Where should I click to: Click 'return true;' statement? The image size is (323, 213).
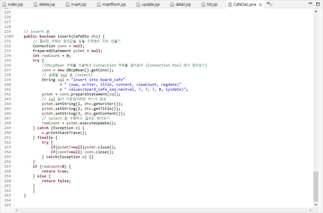(55, 171)
